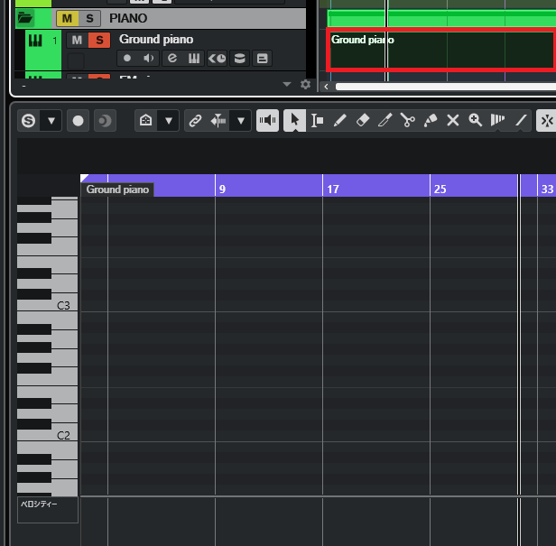The image size is (556, 546).
Task: Click the lanes list icon on Ground piano track
Action: [263, 58]
